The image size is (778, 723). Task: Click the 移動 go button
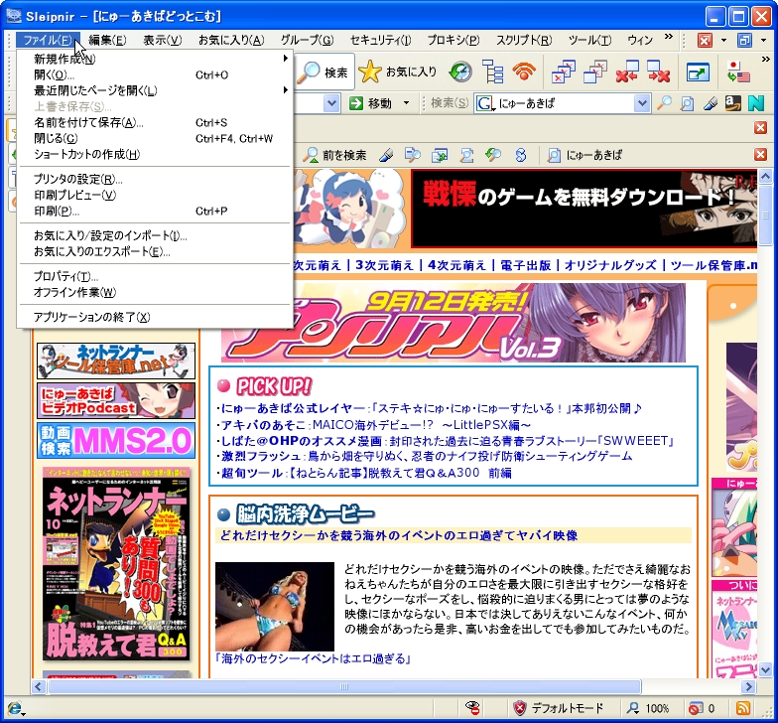(371, 103)
